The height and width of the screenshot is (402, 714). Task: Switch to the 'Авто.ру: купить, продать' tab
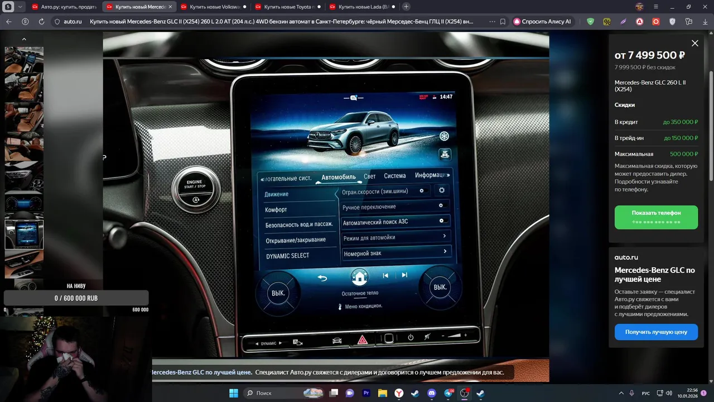(64, 7)
